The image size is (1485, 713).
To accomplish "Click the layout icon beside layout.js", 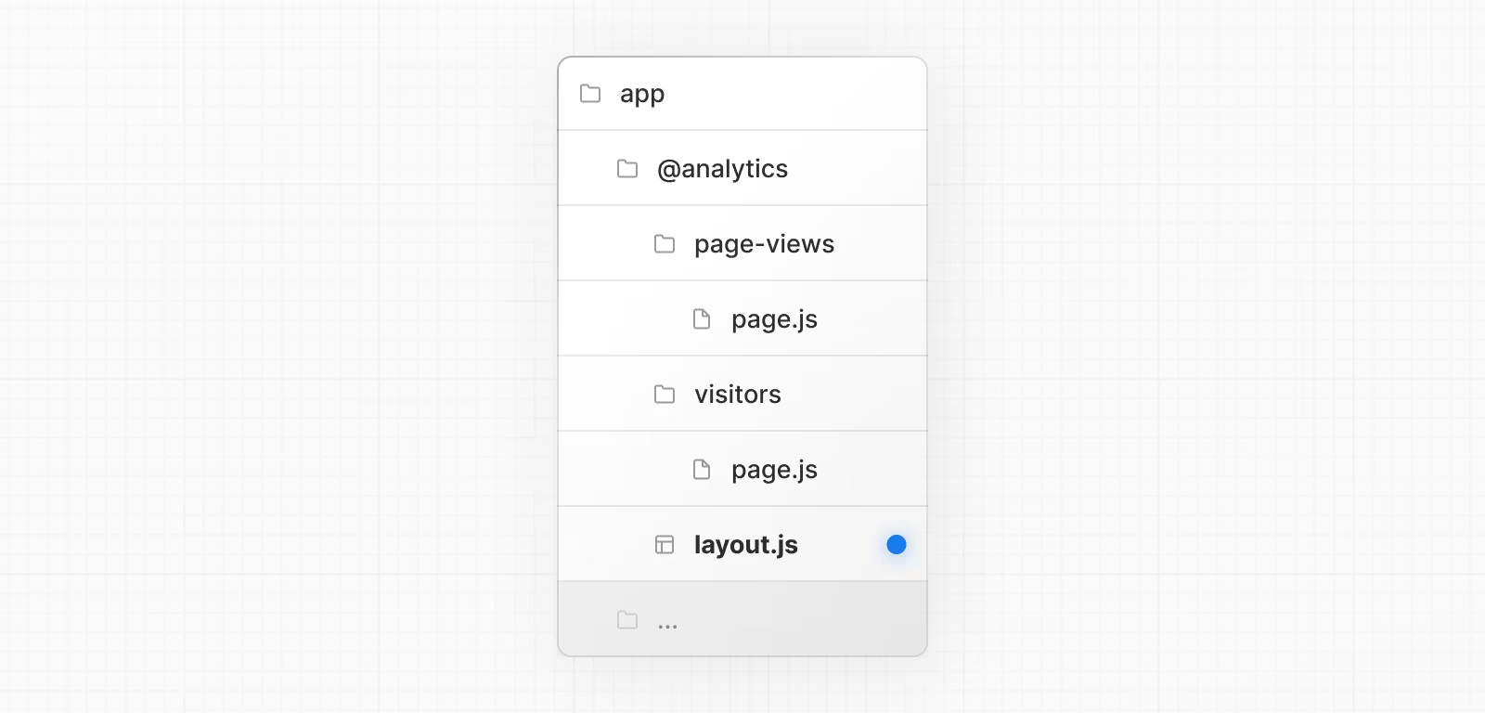I will coord(665,544).
